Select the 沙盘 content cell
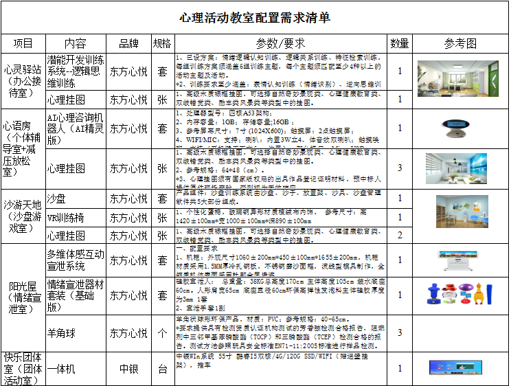511x386 pixels. coord(76,198)
